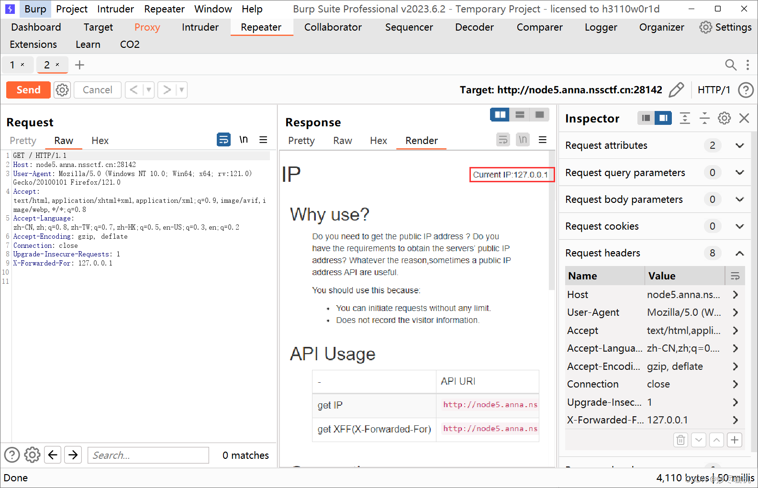Screen dimensions: 758x488
Task: Collapse all Inspector sections icon
Action: tap(704, 118)
